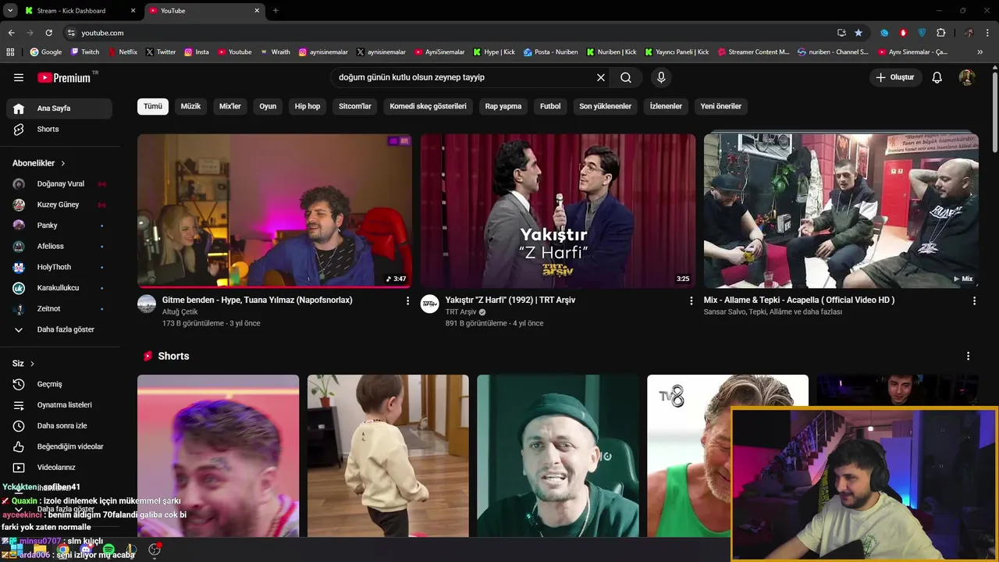Open the notifications bell
Screen dimensions: 999x562
pyautogui.click(x=937, y=77)
